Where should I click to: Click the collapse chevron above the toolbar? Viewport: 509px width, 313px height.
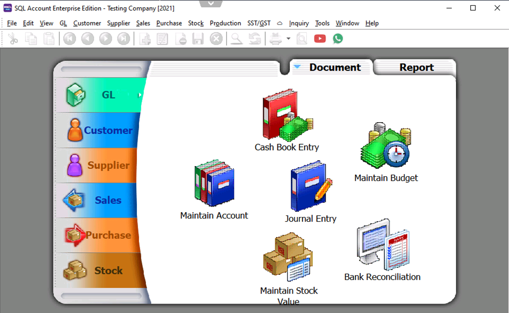(211, 4)
